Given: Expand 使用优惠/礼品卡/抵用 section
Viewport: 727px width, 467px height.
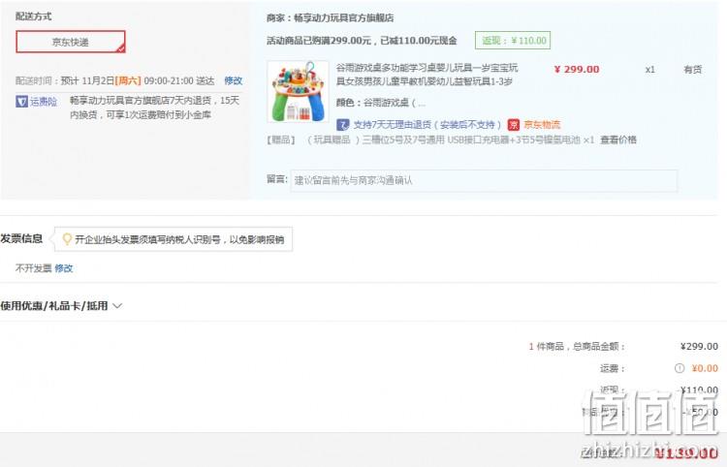Looking at the screenshot, I should [61, 306].
